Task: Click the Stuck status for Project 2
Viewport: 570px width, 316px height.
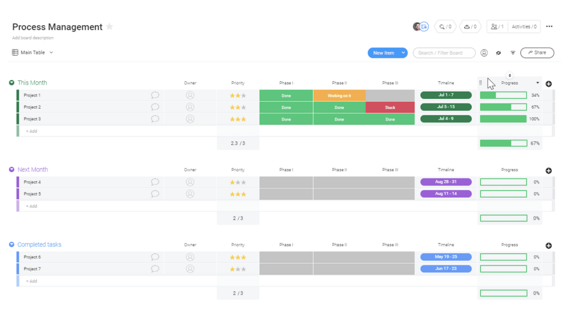Action: click(x=390, y=107)
